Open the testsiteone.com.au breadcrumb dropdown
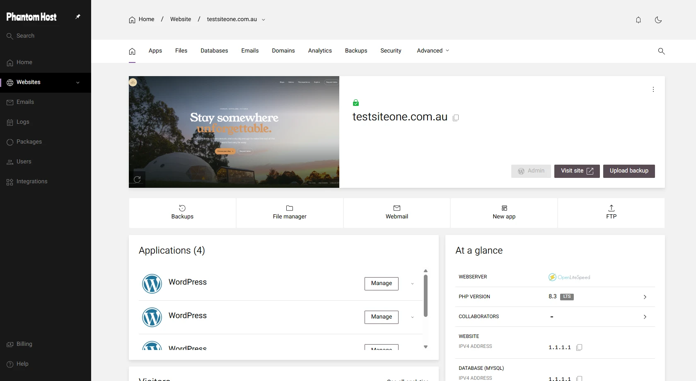 (x=263, y=20)
